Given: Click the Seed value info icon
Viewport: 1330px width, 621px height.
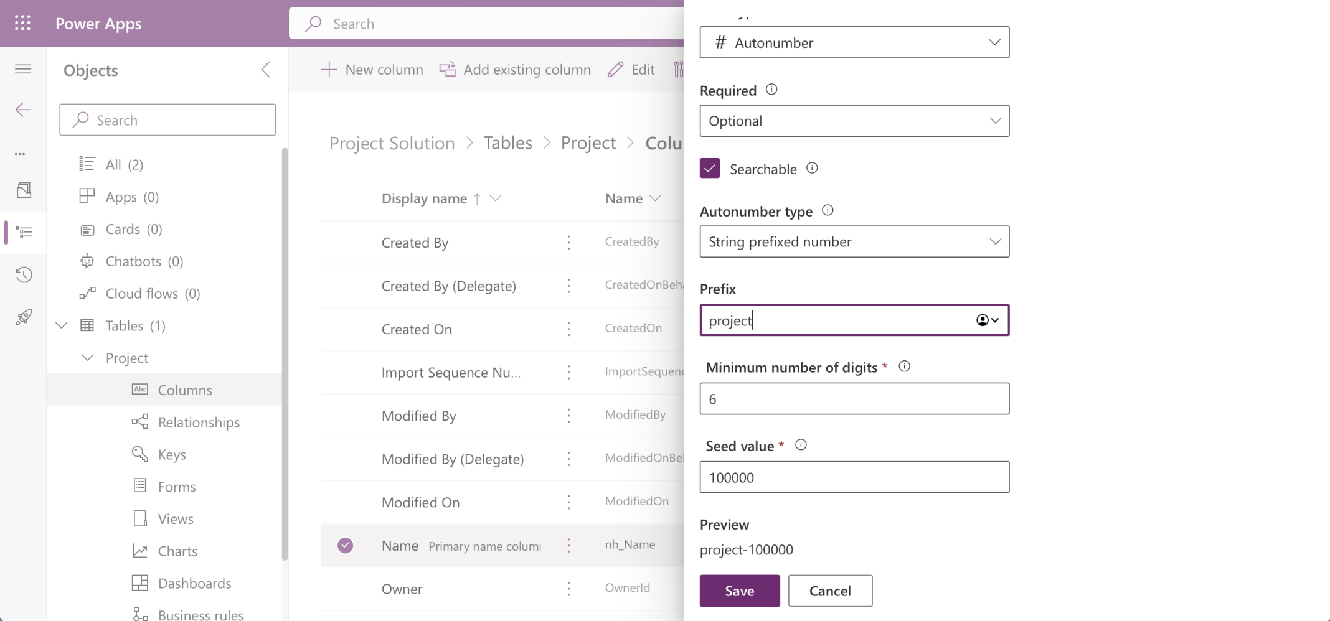Looking at the screenshot, I should 801,445.
